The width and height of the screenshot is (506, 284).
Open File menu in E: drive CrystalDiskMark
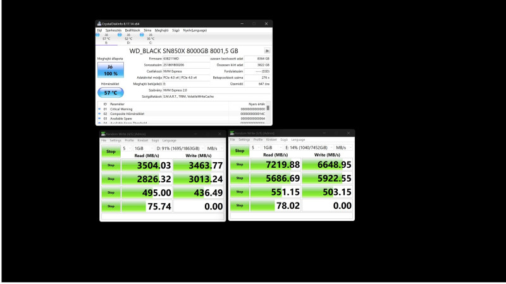[232, 139]
